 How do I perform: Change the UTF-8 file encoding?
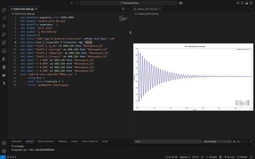(195, 157)
